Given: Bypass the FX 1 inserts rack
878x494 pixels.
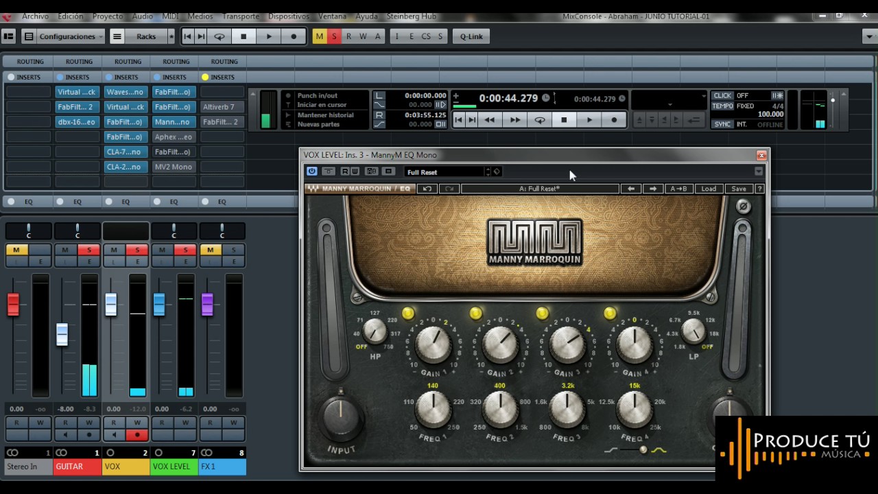Looking at the screenshot, I should click(205, 77).
